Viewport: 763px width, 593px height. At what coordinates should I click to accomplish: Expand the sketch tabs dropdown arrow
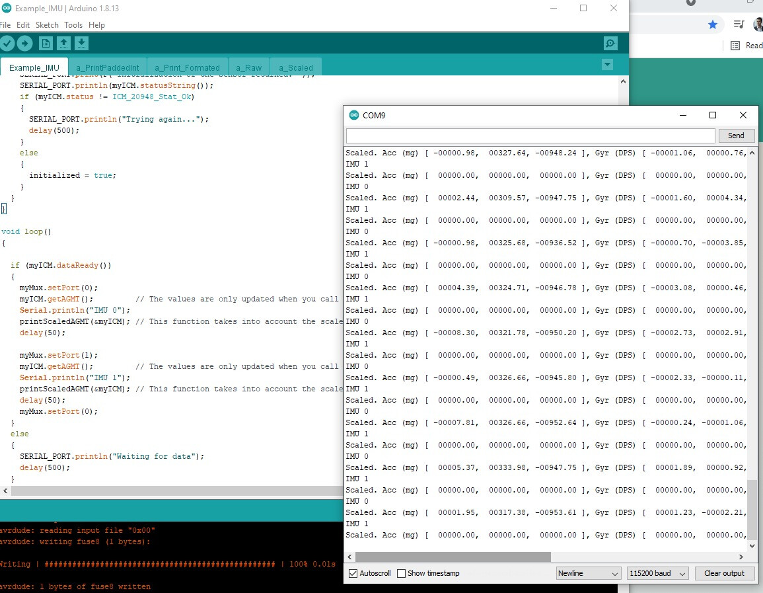[x=607, y=65]
